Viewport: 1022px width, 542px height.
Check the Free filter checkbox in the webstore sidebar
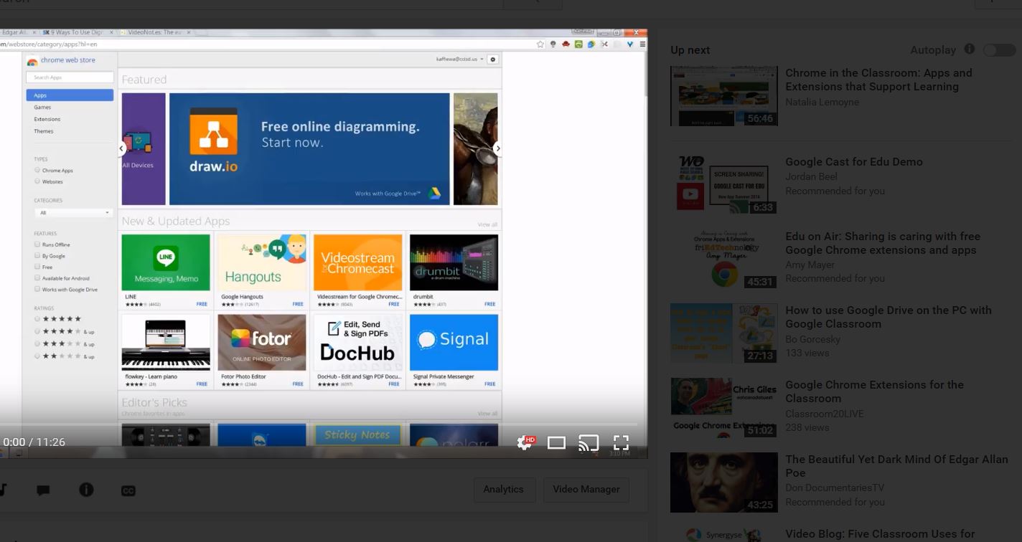pos(37,267)
